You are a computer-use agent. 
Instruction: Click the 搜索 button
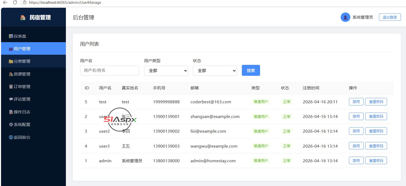251,70
